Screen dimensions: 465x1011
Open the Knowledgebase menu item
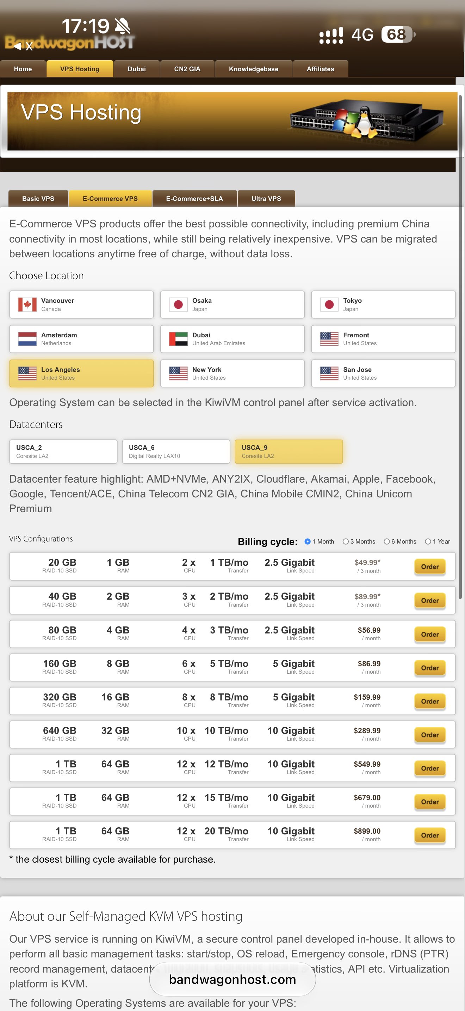tap(254, 69)
